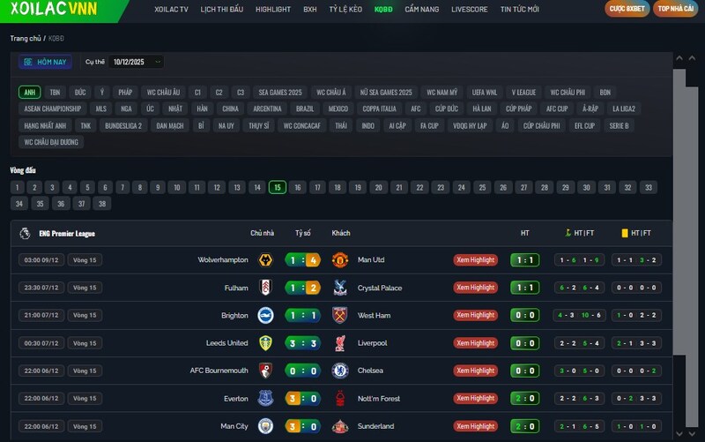Image resolution: width=705 pixels, height=442 pixels.
Task: Select the SEA GAMES 2025 filter
Action: 279,92
